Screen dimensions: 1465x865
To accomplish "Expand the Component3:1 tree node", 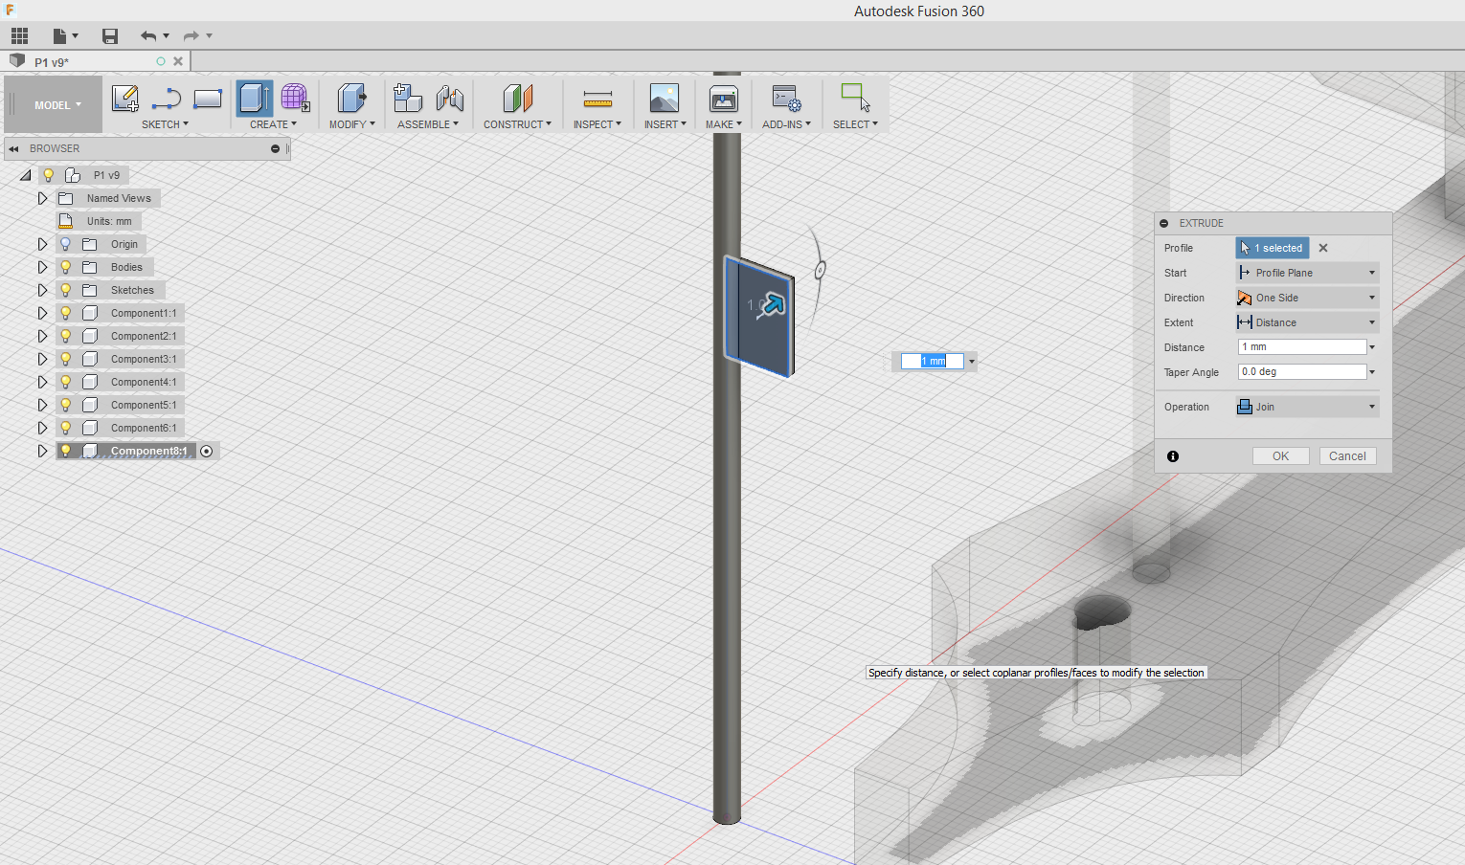I will 42,359.
